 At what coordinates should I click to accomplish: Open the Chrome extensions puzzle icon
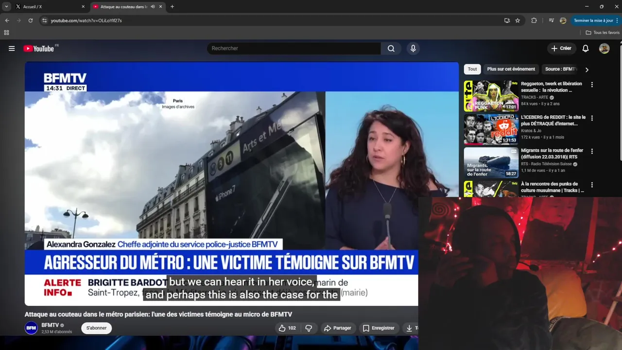(x=534, y=20)
